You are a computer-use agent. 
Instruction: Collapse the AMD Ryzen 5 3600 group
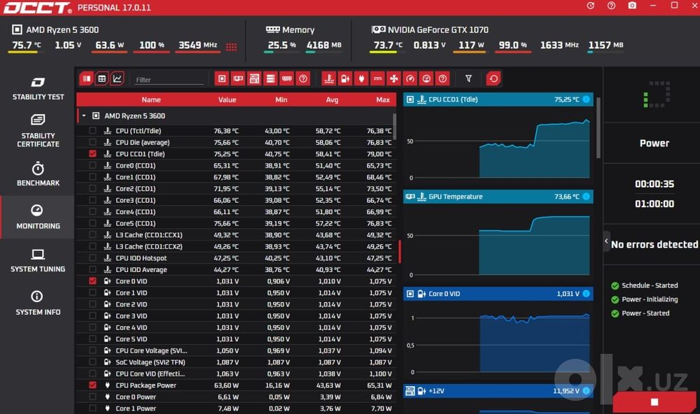[x=83, y=116]
